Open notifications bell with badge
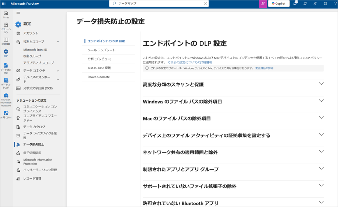The height and width of the screenshot is (207, 338). (295, 3)
